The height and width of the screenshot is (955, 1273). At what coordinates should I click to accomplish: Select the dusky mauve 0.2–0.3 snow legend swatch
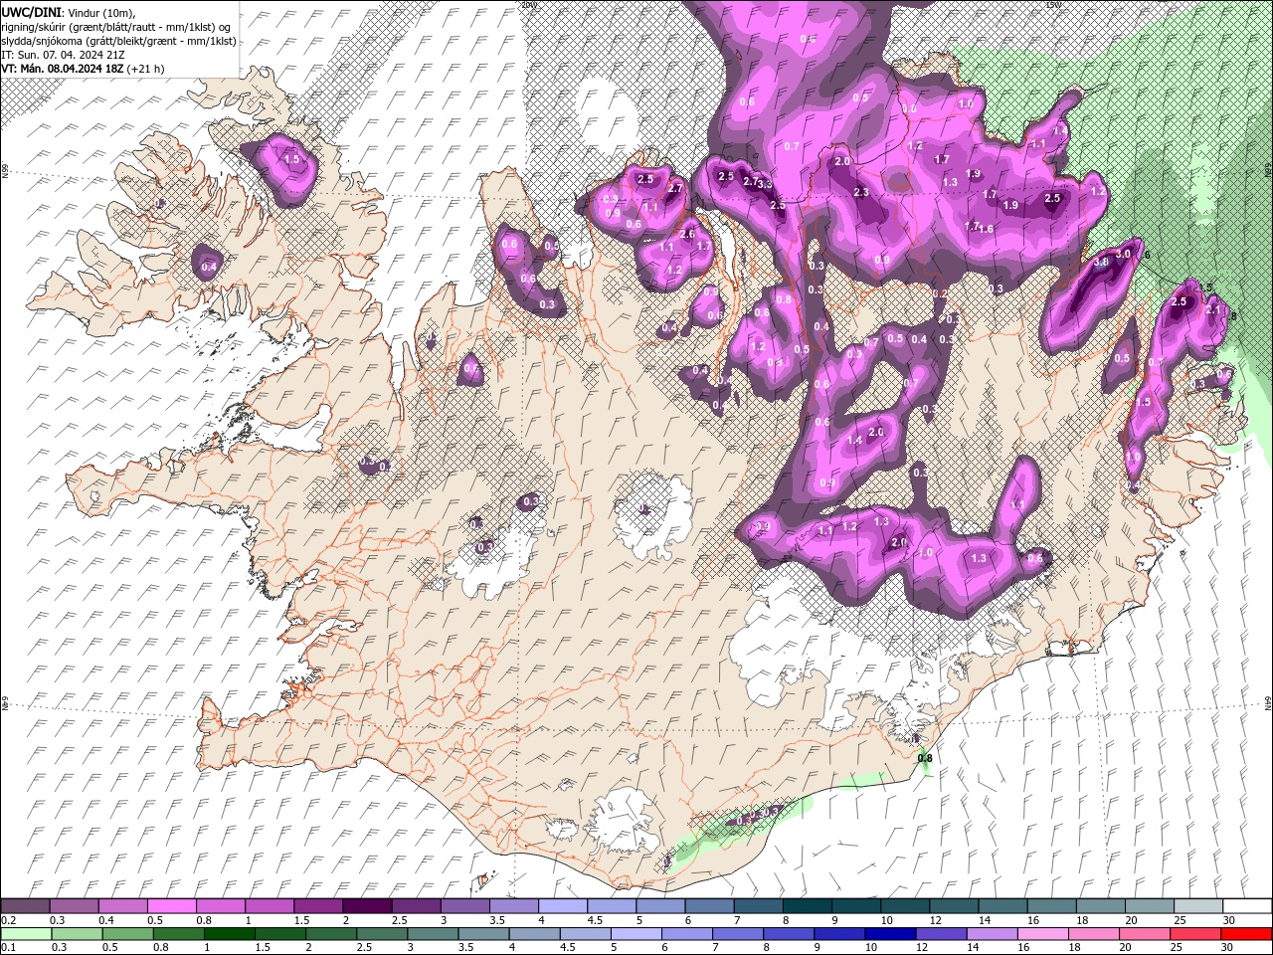point(25,906)
